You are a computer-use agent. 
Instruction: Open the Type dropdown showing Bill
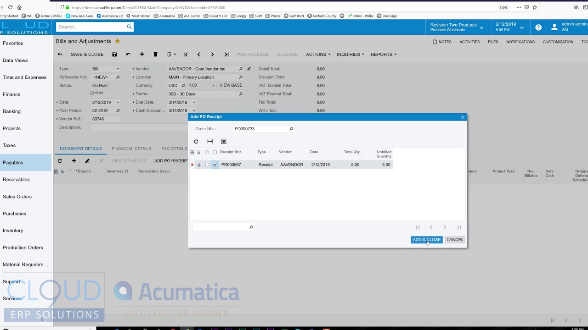(118, 69)
